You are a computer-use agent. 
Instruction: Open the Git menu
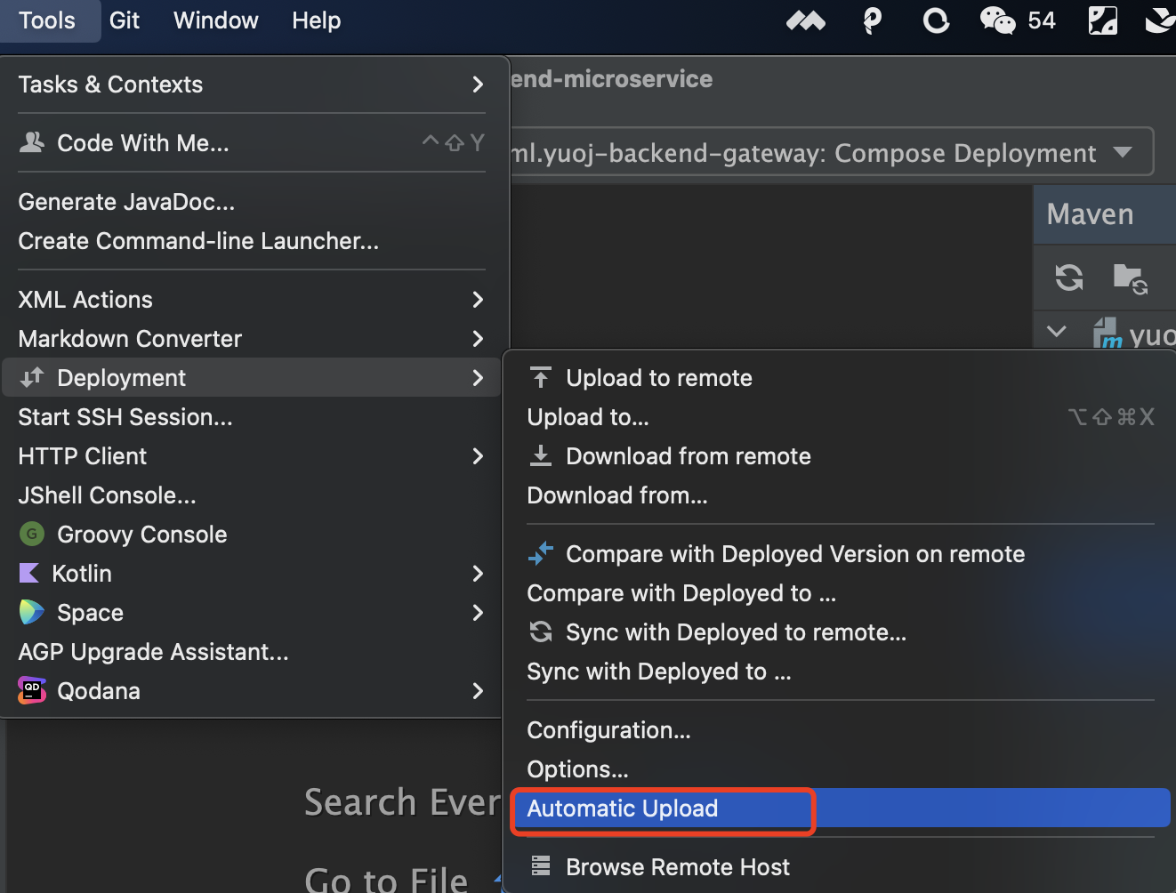coord(125,20)
